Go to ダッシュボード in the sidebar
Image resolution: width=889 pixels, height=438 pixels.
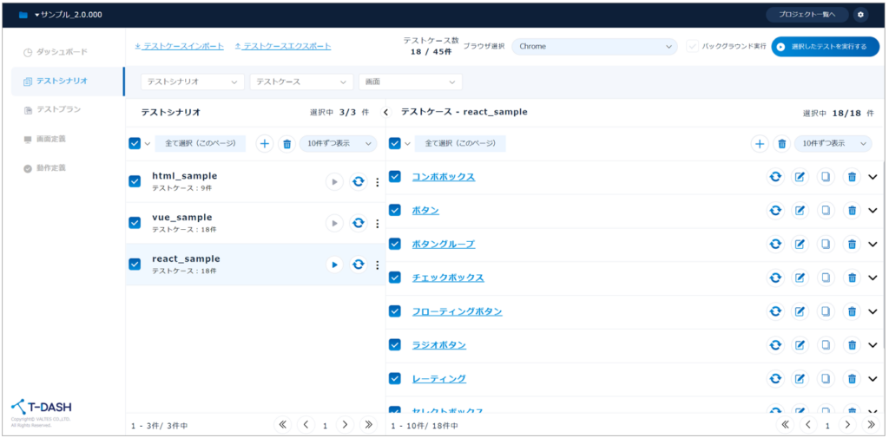click(x=61, y=53)
